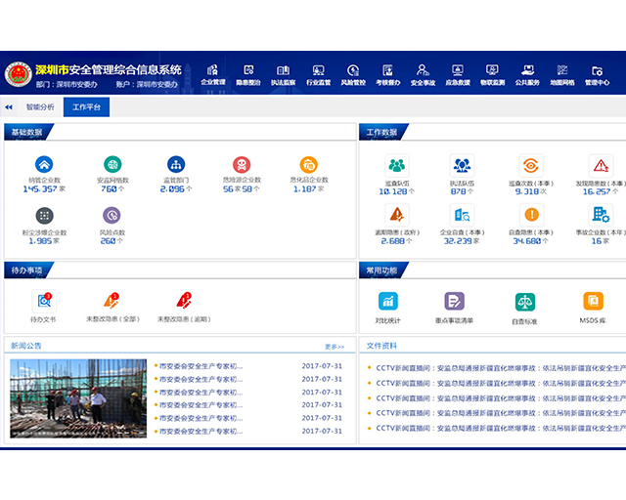Click the MSDS库 shortcut icon
The height and width of the screenshot is (500, 626).
pos(593,301)
